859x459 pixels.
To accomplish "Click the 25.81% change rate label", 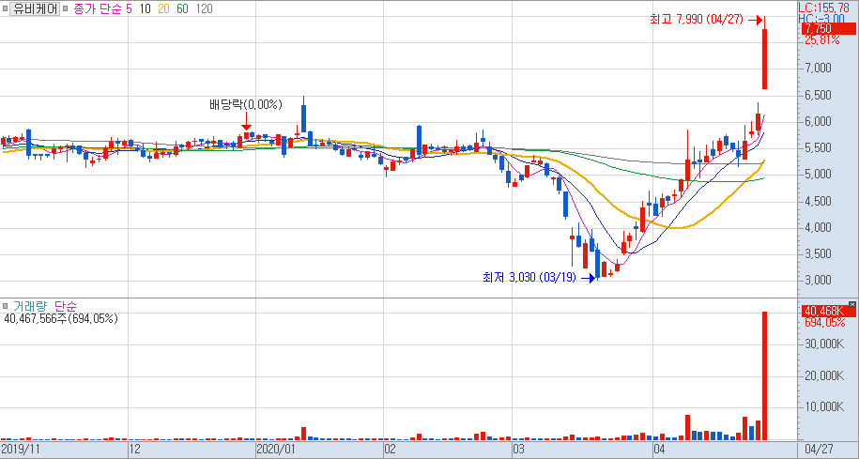I will point(821,40).
